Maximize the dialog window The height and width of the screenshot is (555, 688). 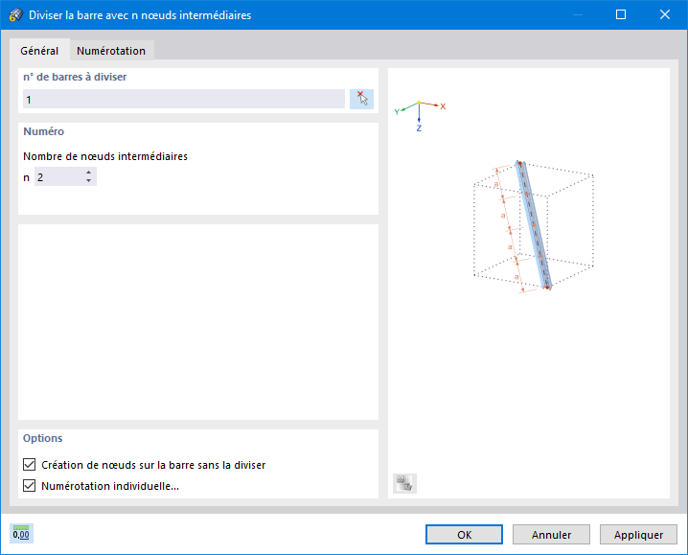621,15
